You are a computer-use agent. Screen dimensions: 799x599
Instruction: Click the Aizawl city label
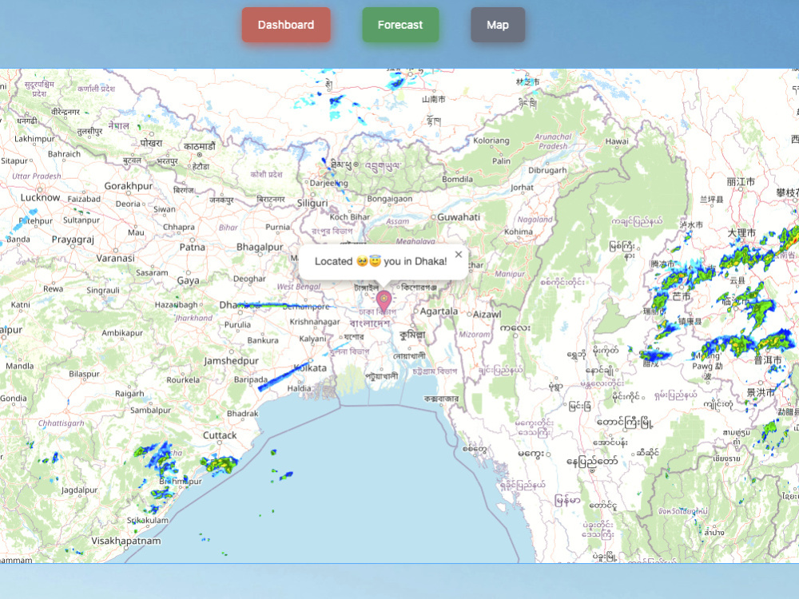pyautogui.click(x=487, y=314)
